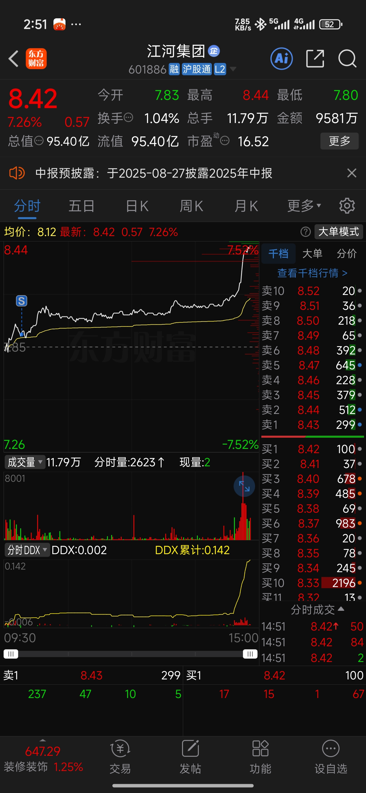Open the 交易 trade icon
The width and height of the screenshot is (366, 793).
point(120,757)
